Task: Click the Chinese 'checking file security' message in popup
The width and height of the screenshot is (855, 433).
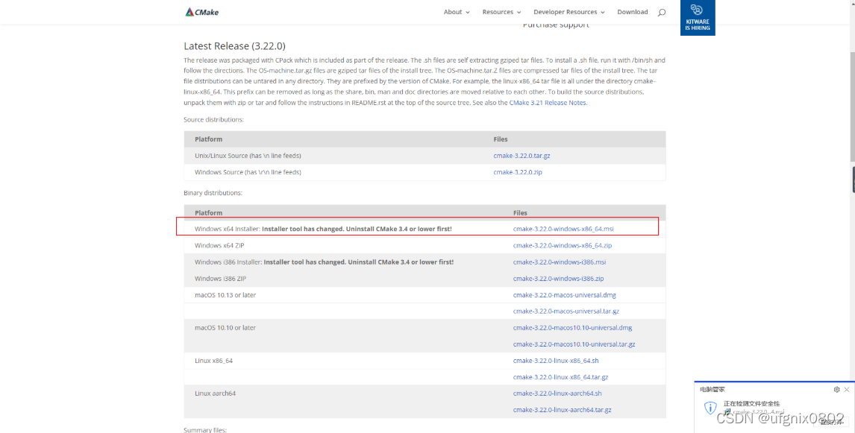Action: (x=751, y=404)
